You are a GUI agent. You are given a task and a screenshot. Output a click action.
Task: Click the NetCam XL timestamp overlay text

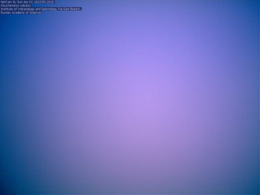(27, 2)
